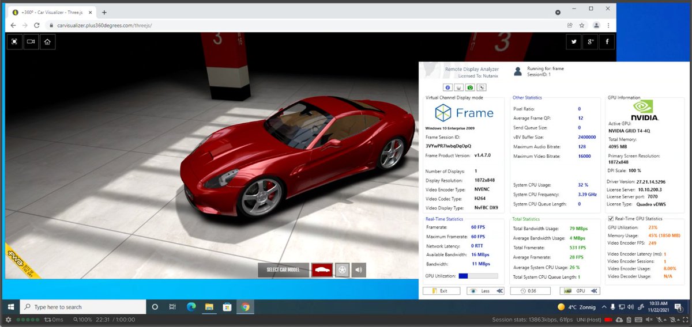Toggle the muted speaker in Frame bar
The height and width of the screenshot is (327, 692).
tap(649, 320)
